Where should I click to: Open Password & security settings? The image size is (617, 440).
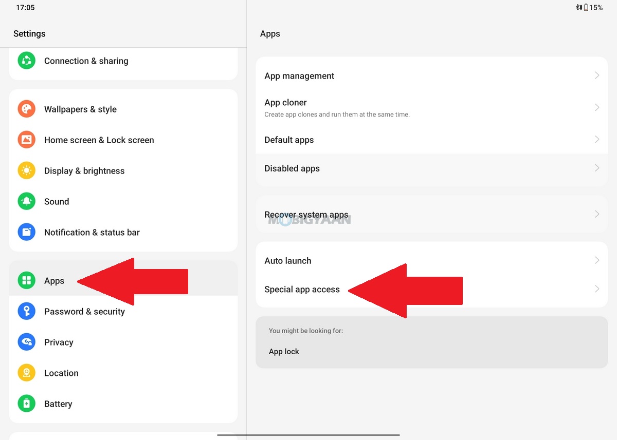click(123, 311)
